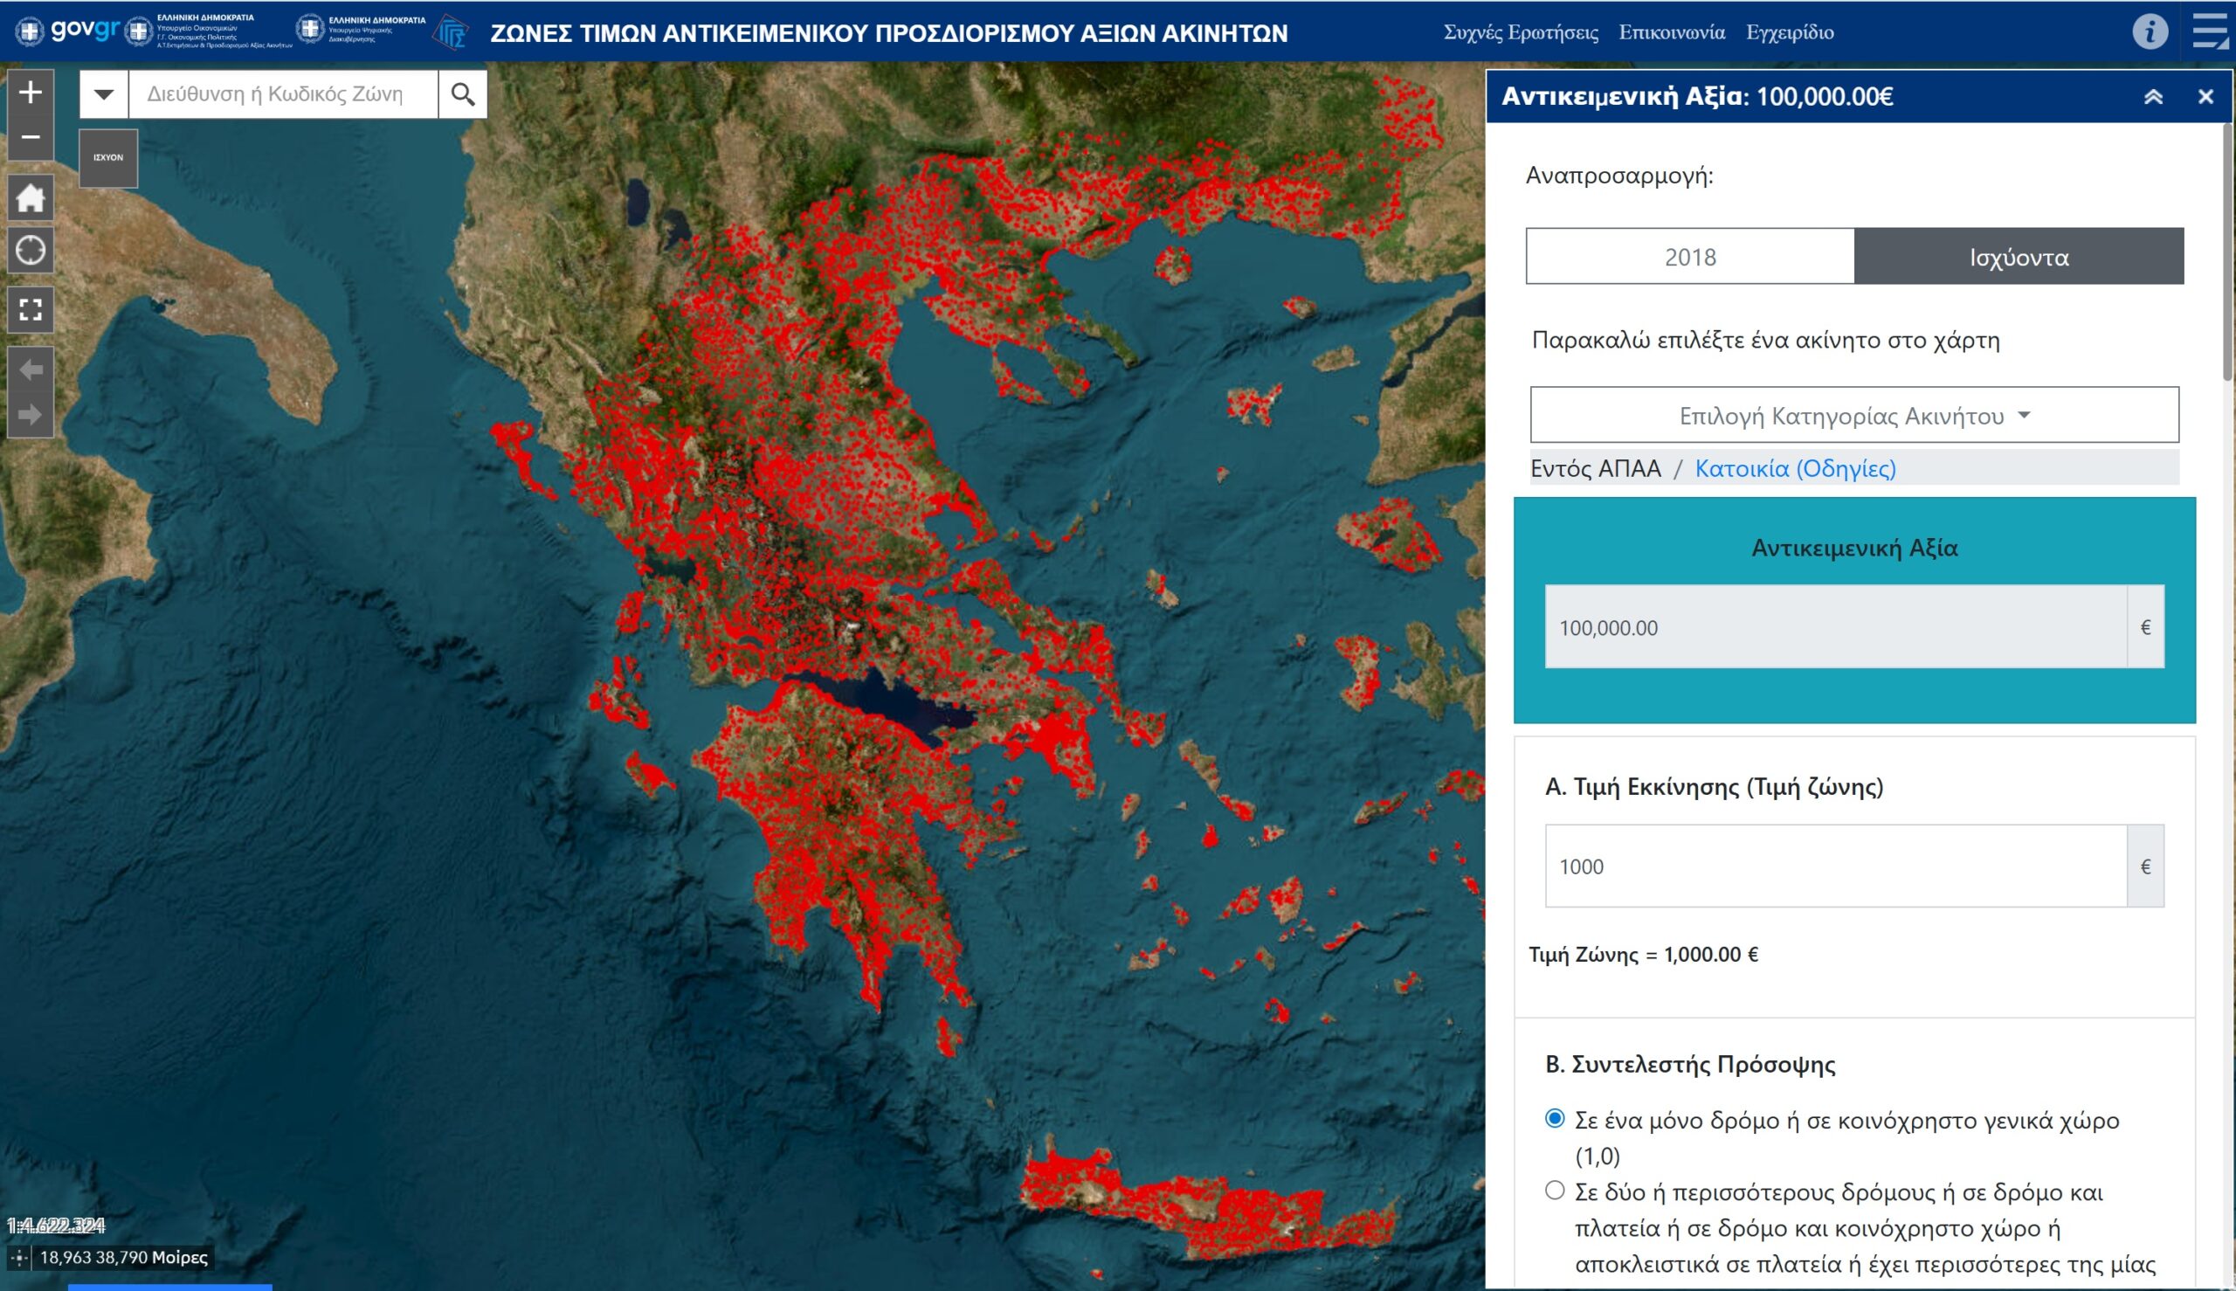Viewport: 2236px width, 1291px height.
Task: Click the my location target icon
Action: (31, 250)
